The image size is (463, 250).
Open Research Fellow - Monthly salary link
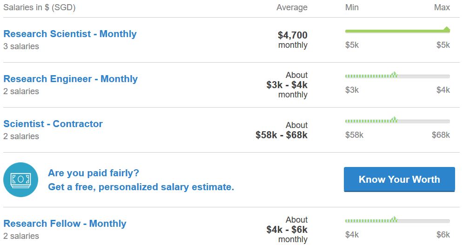[x=65, y=224]
